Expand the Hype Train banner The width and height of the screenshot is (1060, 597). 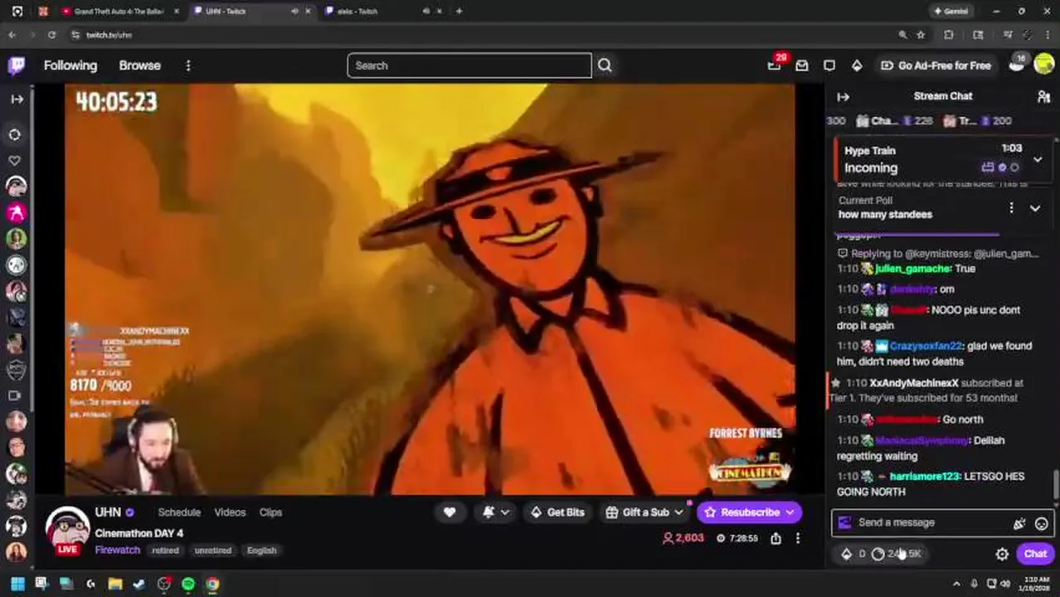tap(1038, 159)
